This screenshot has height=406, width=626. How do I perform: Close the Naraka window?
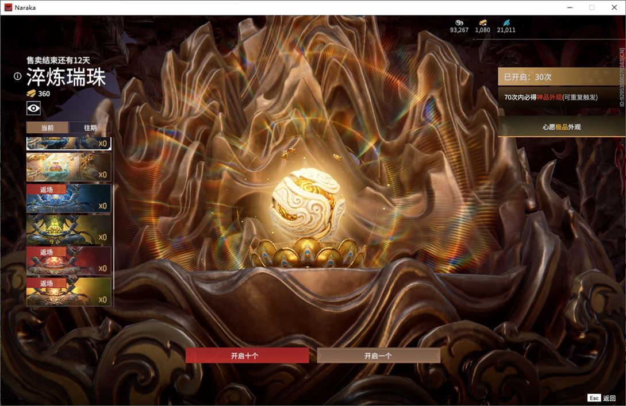point(614,7)
